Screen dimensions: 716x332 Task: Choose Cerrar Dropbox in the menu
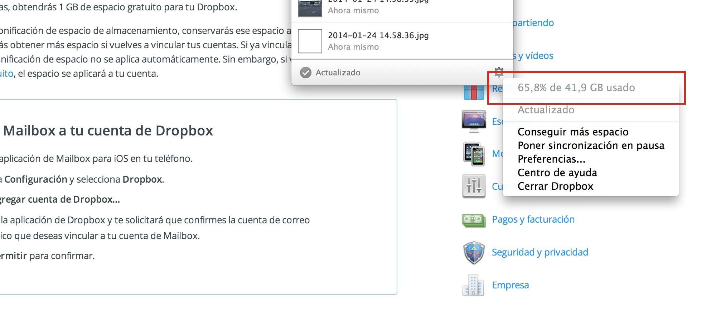tap(555, 186)
